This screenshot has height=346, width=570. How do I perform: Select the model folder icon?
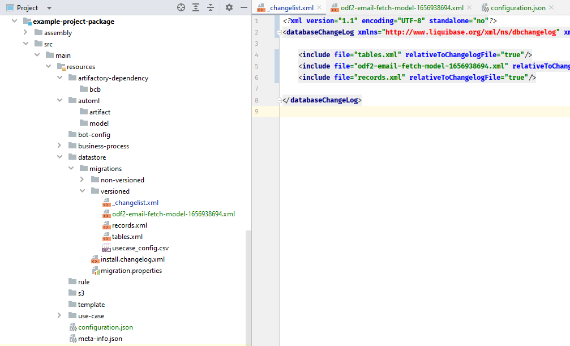[84, 123]
